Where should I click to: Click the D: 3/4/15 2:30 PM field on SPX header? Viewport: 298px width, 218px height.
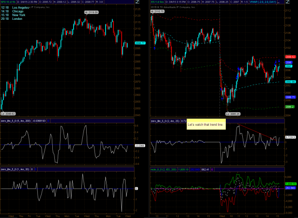click(x=27, y=2)
